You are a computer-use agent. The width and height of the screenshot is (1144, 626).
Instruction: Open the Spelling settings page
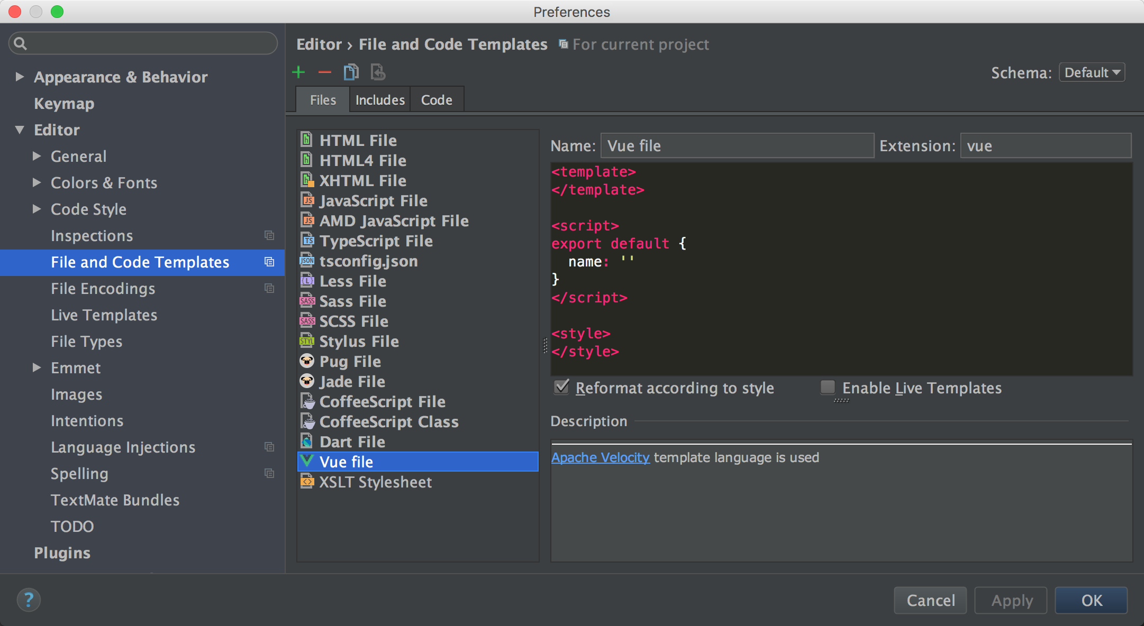click(79, 474)
